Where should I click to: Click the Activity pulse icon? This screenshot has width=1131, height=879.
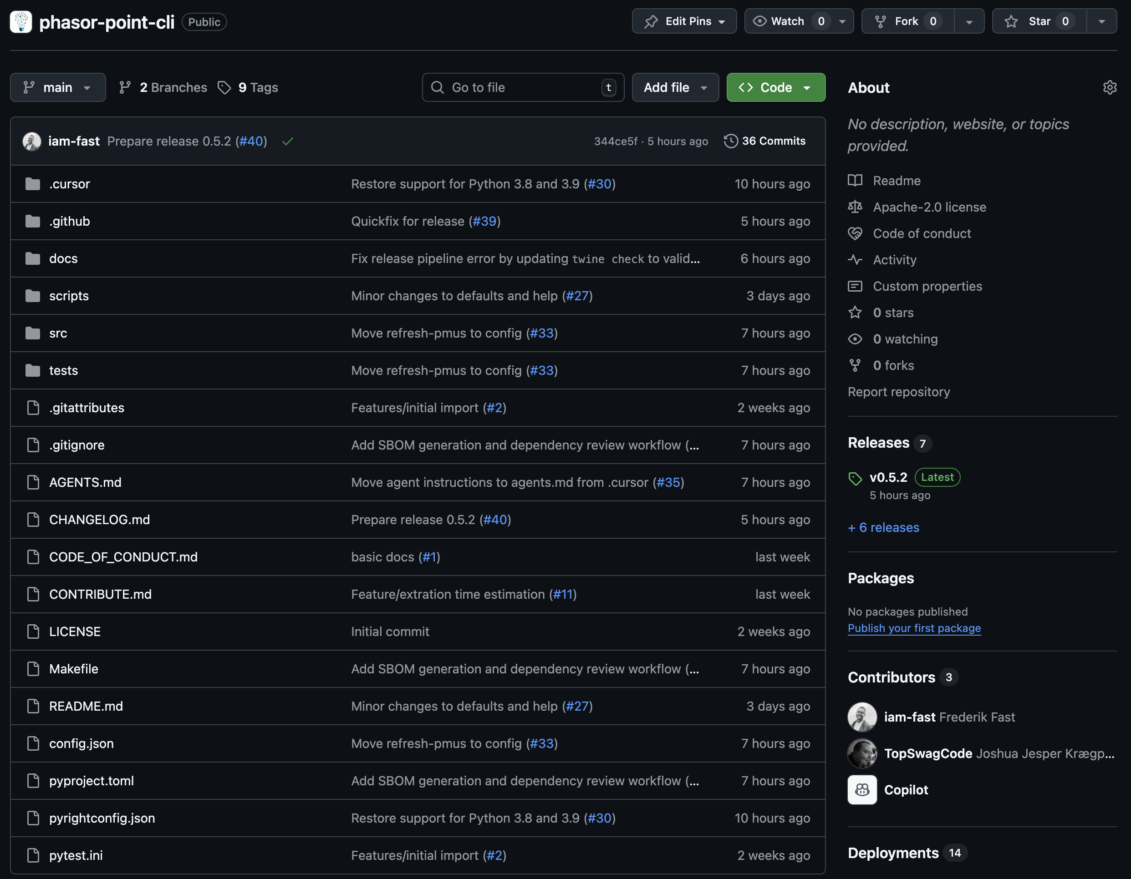click(x=856, y=260)
